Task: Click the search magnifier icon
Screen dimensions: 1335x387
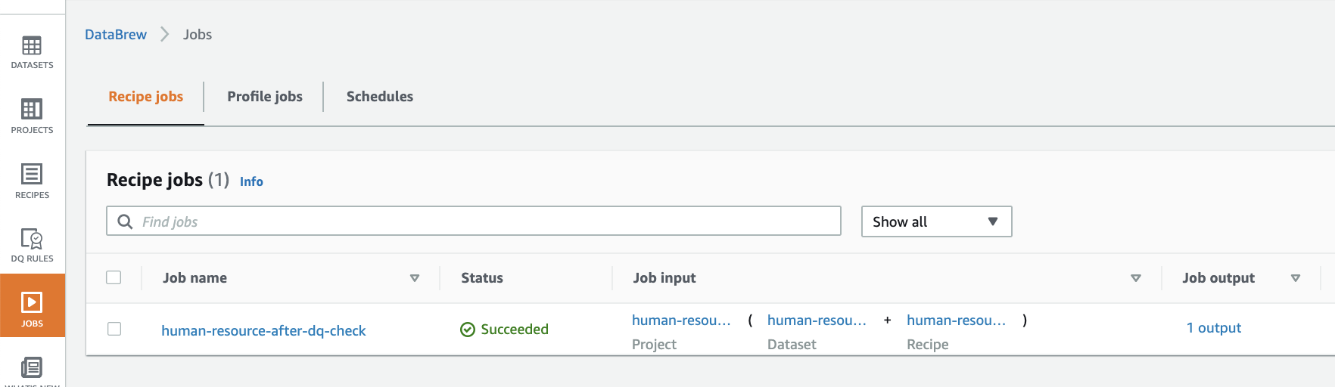Action: pyautogui.click(x=125, y=221)
